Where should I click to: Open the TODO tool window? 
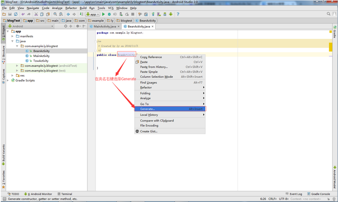click(x=13, y=194)
